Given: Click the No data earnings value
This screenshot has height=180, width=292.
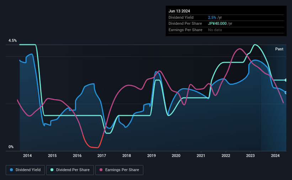Looking at the screenshot, I should click(x=215, y=30).
